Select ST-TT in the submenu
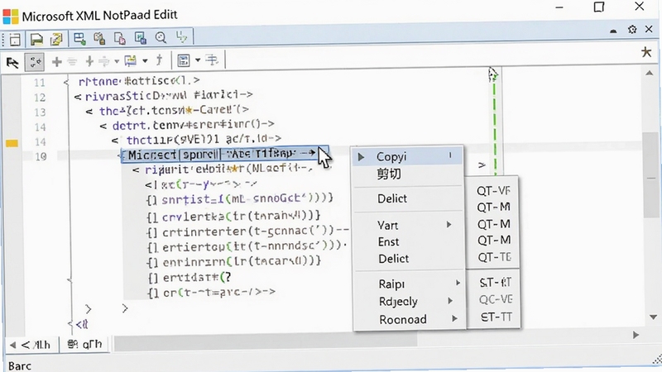 pyautogui.click(x=493, y=317)
